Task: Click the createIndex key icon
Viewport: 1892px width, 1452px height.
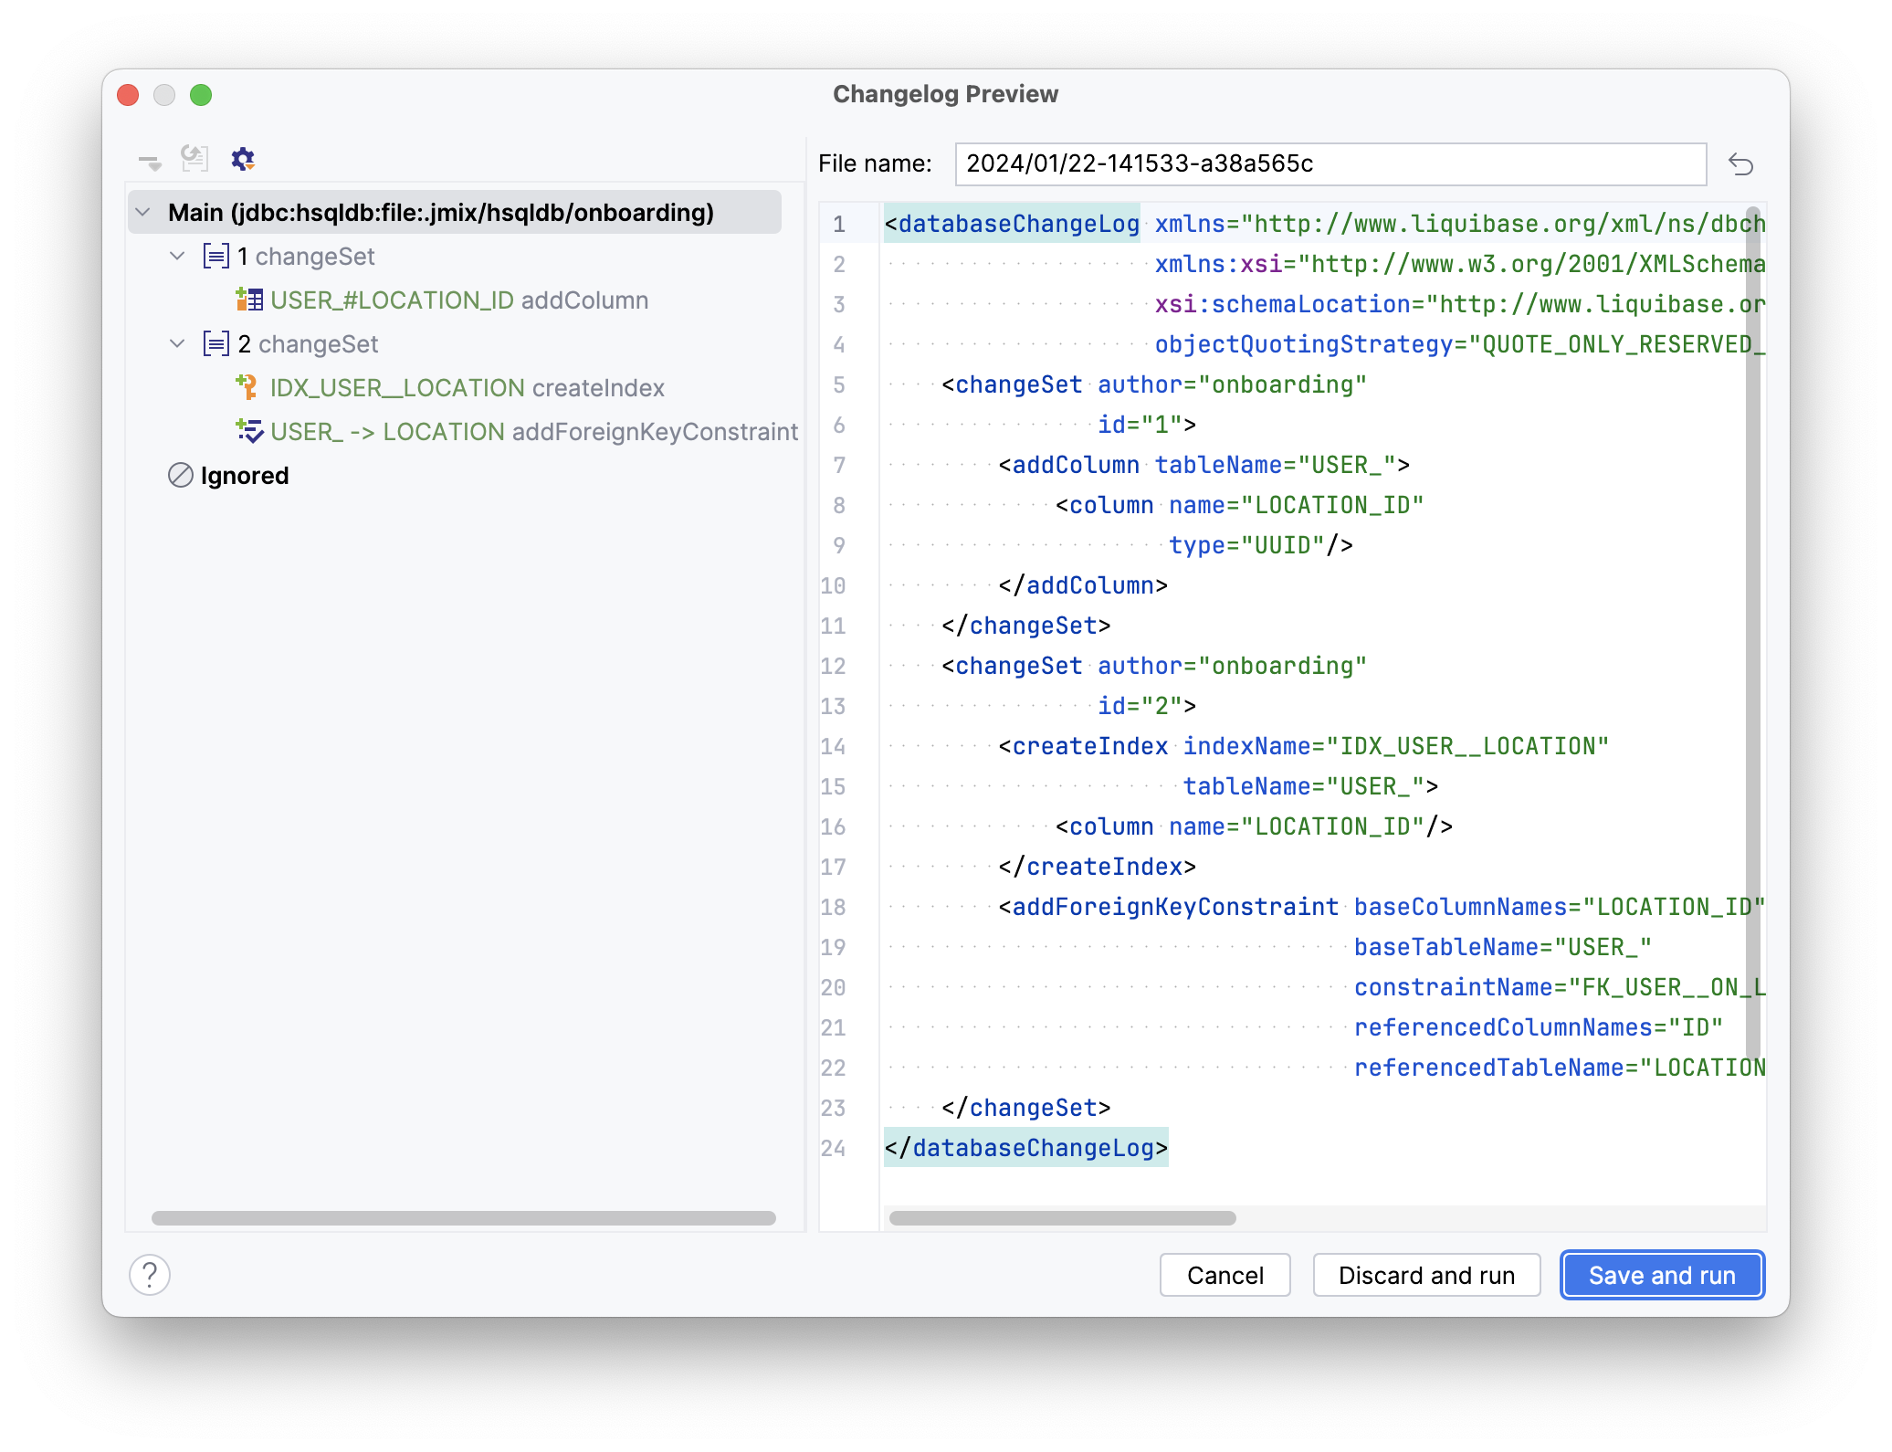Action: pyautogui.click(x=247, y=387)
